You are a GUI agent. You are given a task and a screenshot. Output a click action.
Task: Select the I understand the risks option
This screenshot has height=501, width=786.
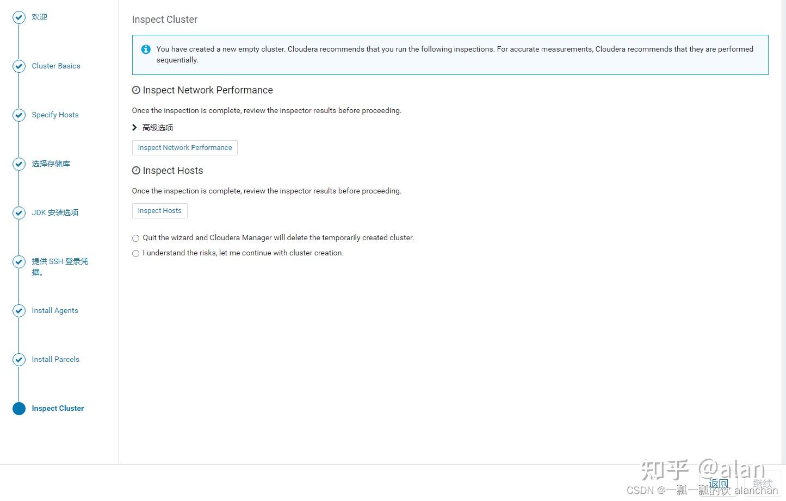coord(135,253)
